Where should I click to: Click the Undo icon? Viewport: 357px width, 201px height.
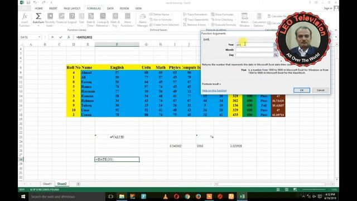(x=35, y=2)
